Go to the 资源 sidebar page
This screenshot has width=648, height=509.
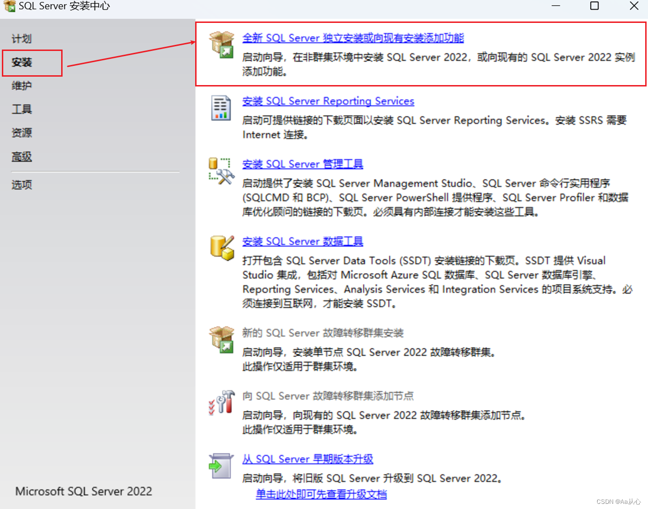(x=21, y=133)
